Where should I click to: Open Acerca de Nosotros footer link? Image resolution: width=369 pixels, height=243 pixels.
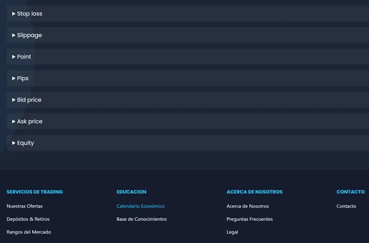coord(248,206)
